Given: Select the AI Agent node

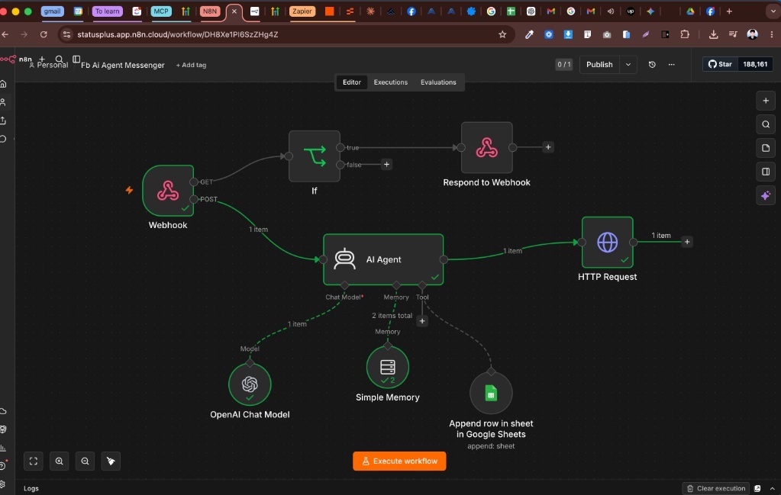Looking at the screenshot, I should pyautogui.click(x=383, y=259).
